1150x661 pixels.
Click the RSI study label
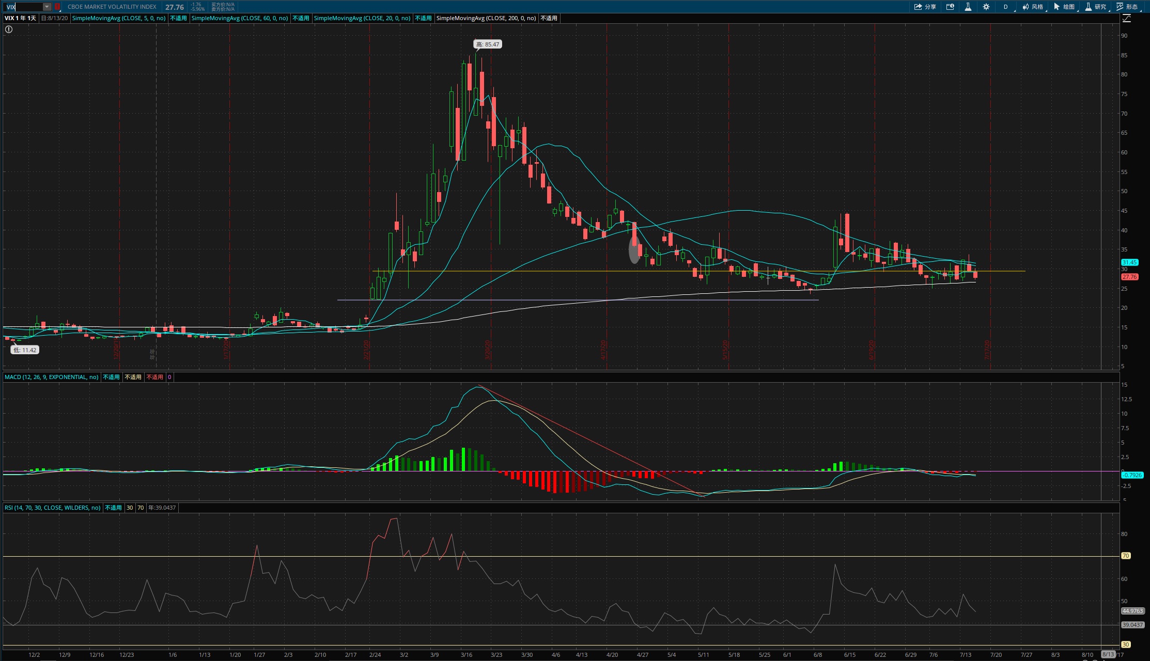coord(52,508)
